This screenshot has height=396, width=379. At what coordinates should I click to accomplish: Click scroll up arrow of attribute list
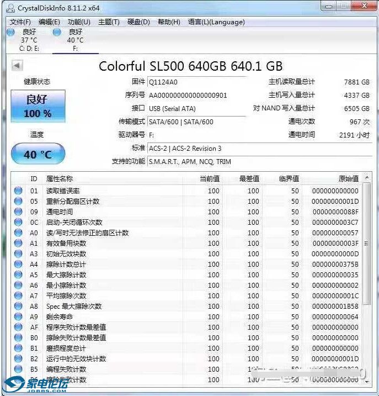pos(367,178)
